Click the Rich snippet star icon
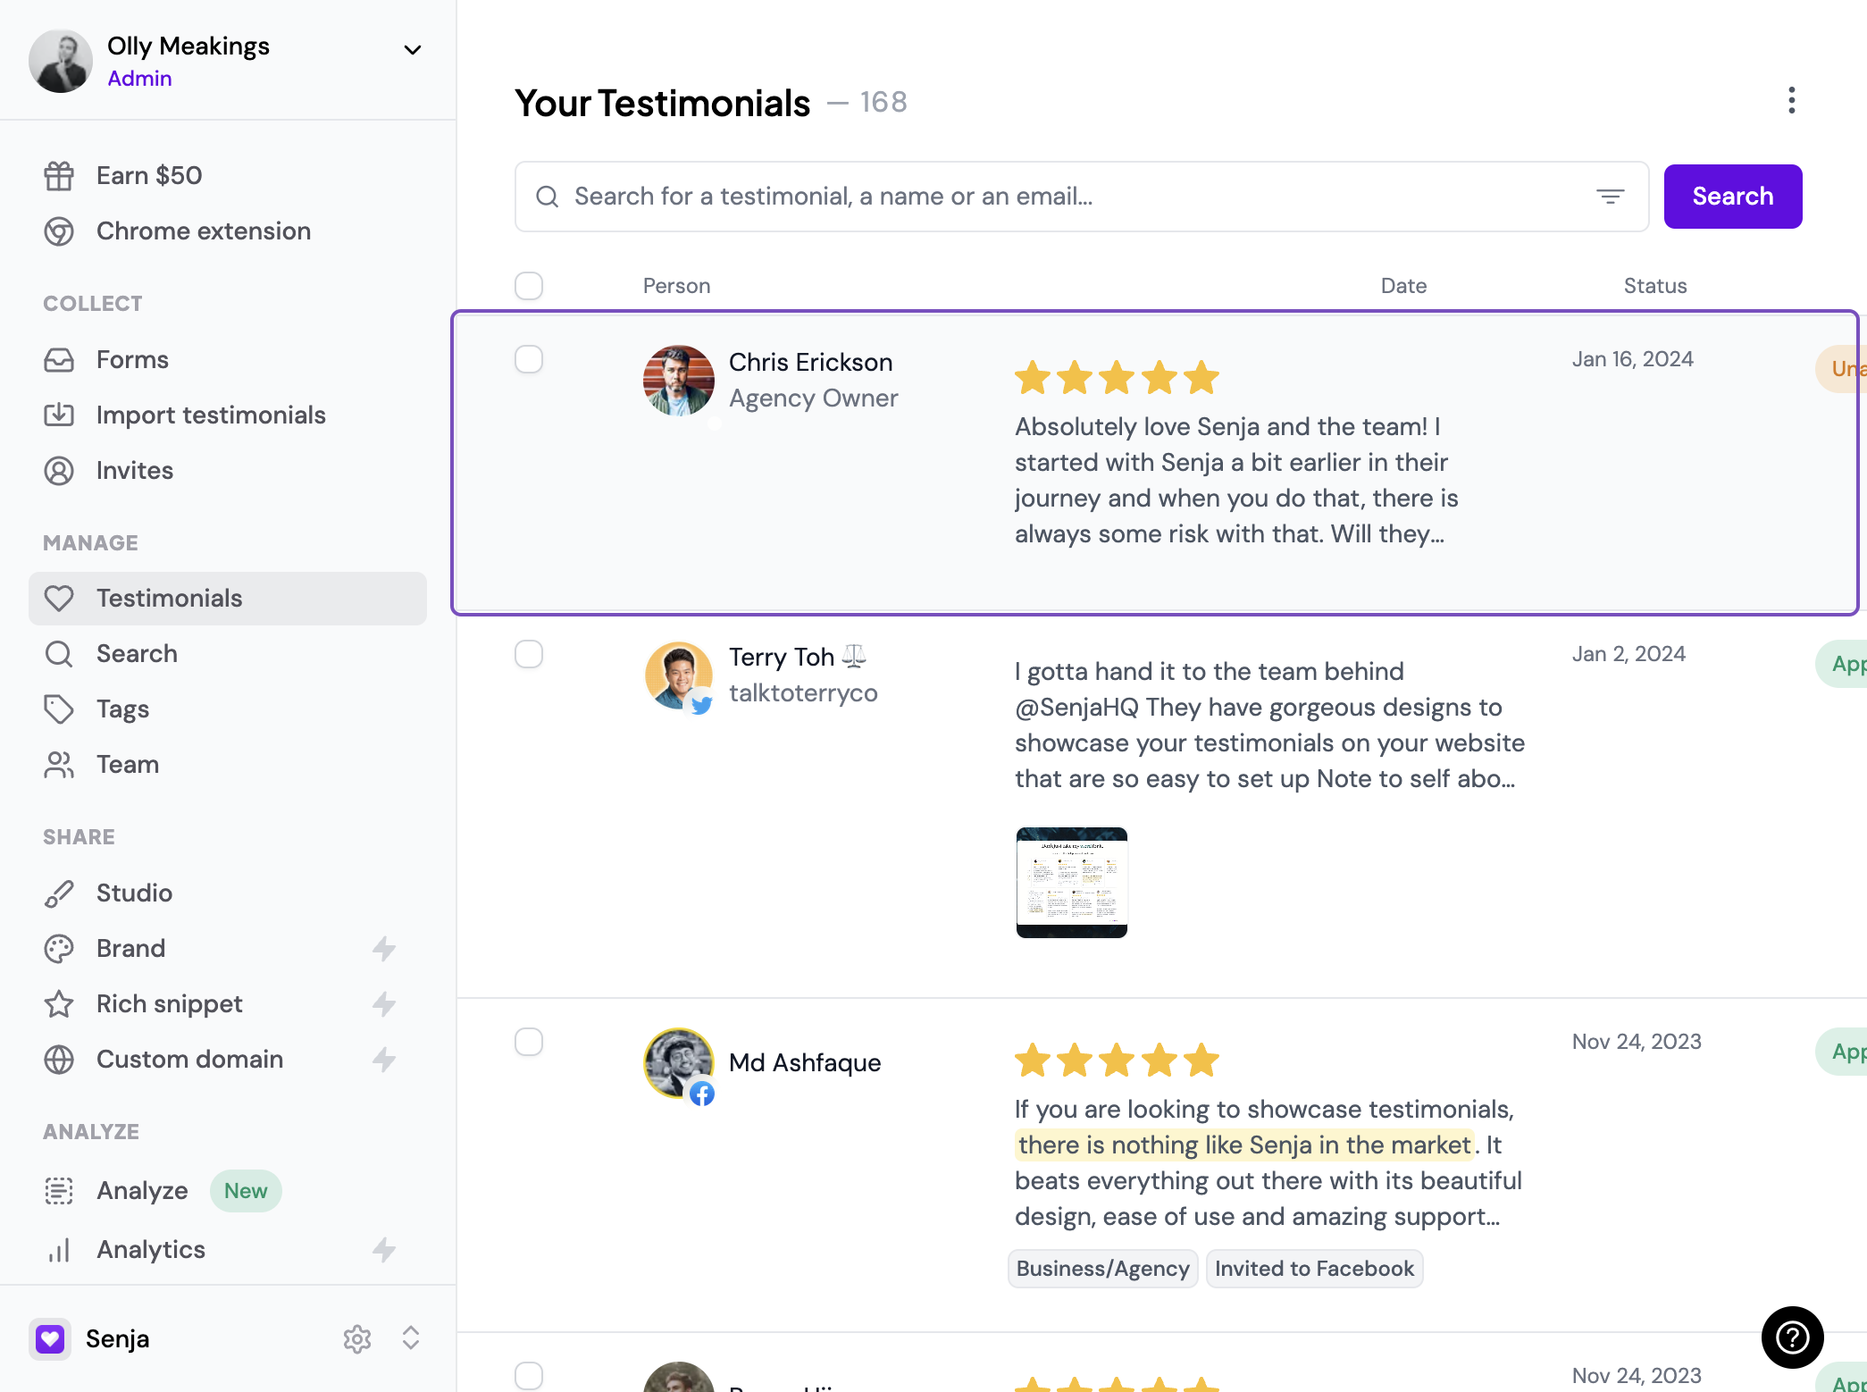1867x1392 pixels. pos(59,1004)
